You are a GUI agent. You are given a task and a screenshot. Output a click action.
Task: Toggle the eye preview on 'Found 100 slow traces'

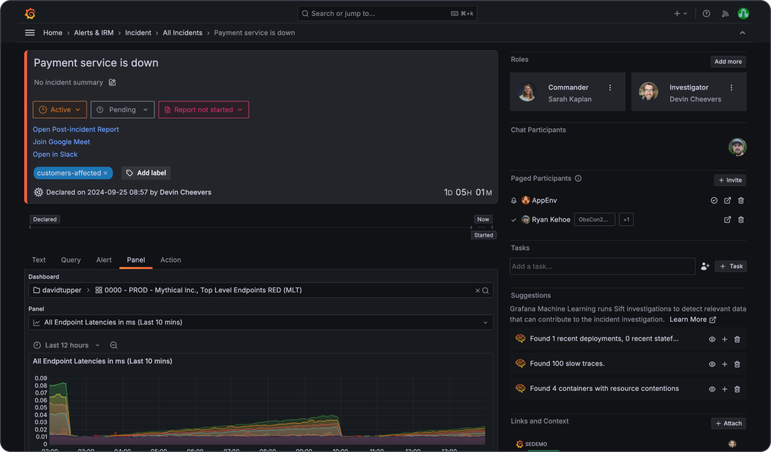[712, 364]
